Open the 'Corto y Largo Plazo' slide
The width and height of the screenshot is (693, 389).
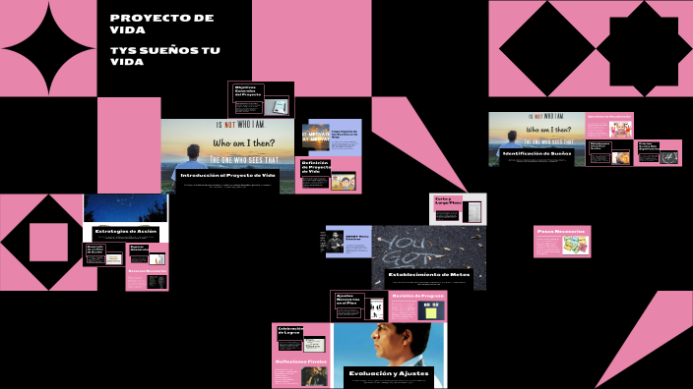click(x=458, y=209)
